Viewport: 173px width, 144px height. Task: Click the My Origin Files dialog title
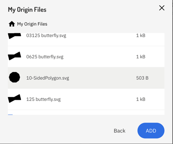point(27,10)
